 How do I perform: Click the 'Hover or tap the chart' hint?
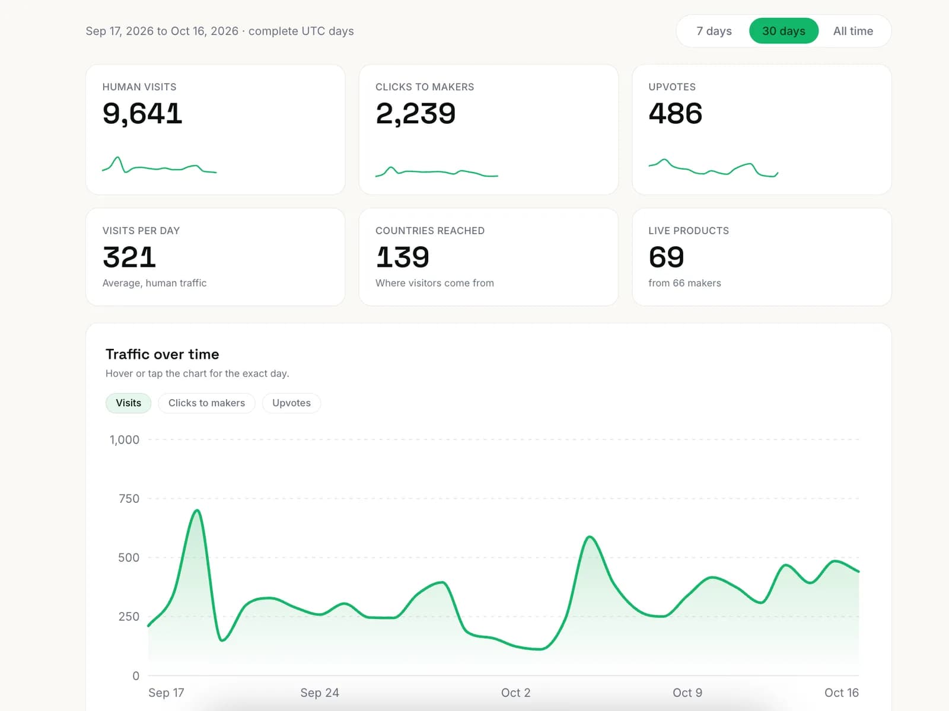(x=197, y=374)
